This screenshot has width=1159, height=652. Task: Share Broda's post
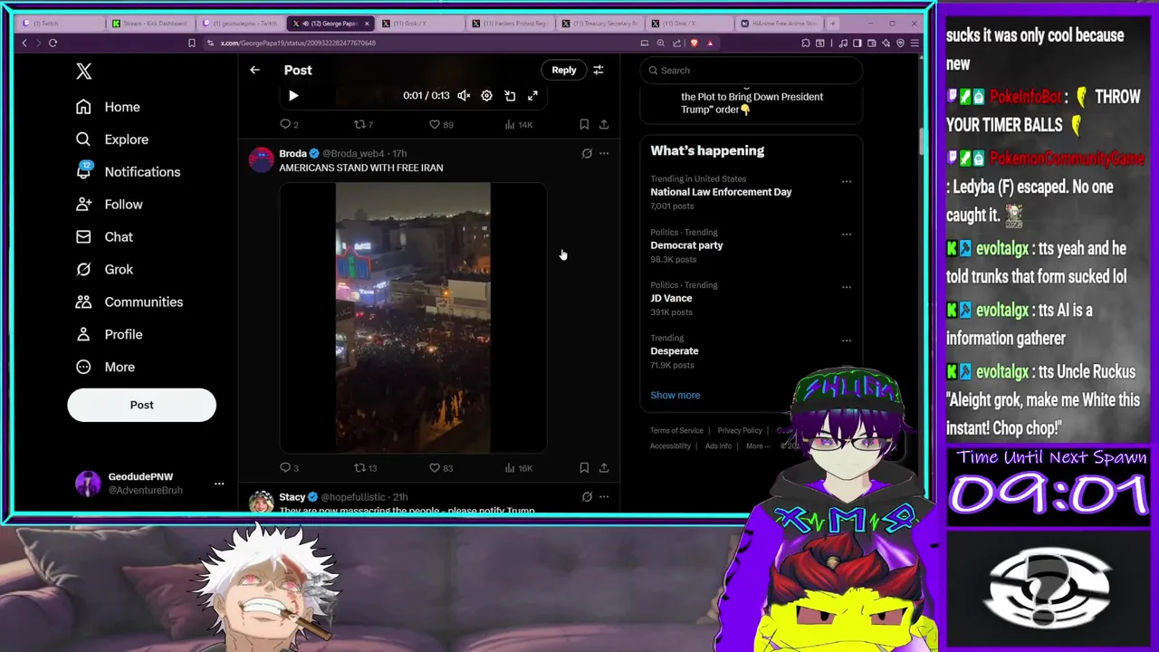[x=604, y=467]
